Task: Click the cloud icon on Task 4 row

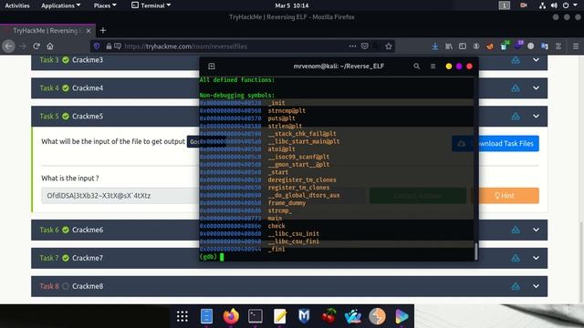Action: coord(516,88)
